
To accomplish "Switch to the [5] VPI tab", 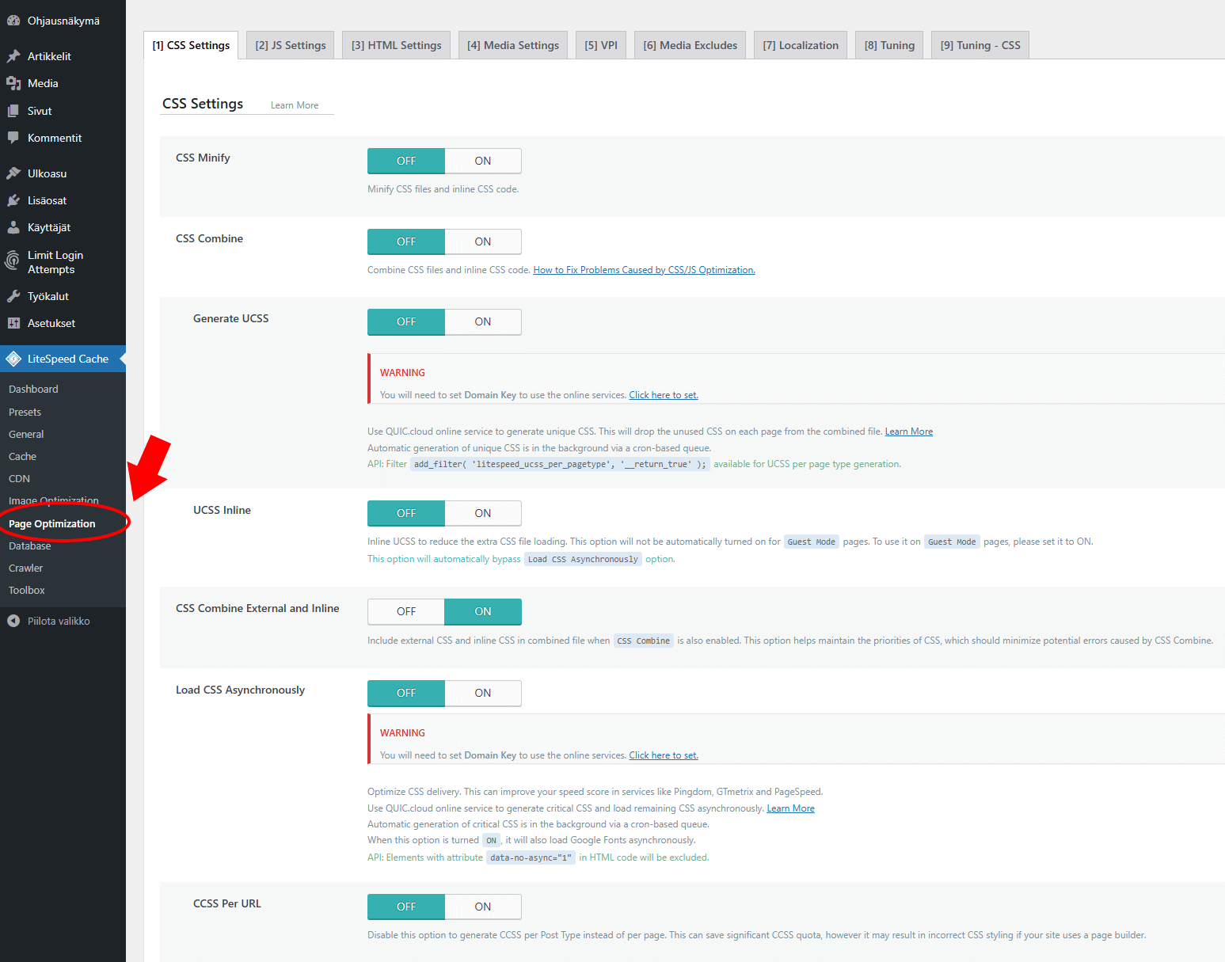I will coord(601,45).
